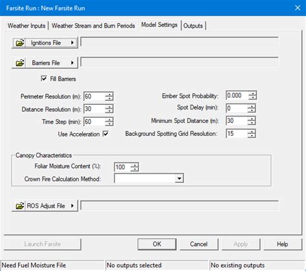Viewport: 306px width, 271px height.
Task: Open Crown Fire Calculation Method dropdown
Action: click(x=179, y=178)
